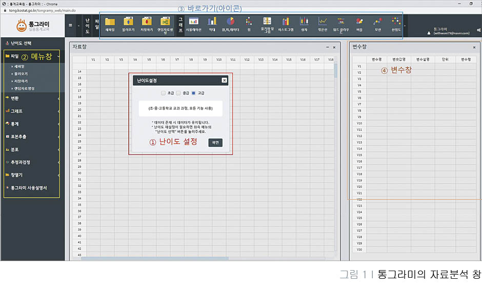Click the user email withwoni79@naver.com
Image resolution: width=482 pixels, height=288 pixels.
[451, 33]
